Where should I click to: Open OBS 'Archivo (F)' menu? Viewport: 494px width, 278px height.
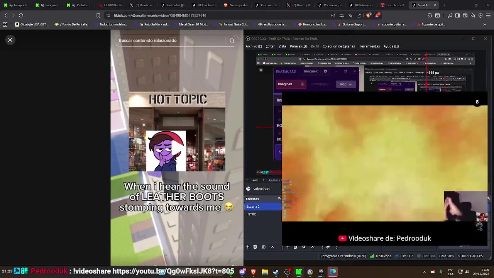(x=254, y=46)
